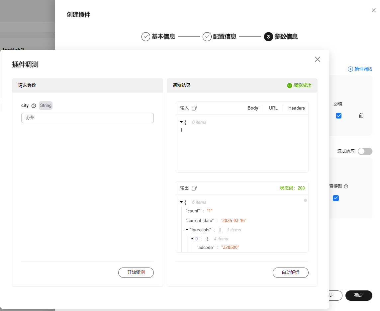Collapse forecasts item 0 object
The image size is (380, 311).
point(192,239)
